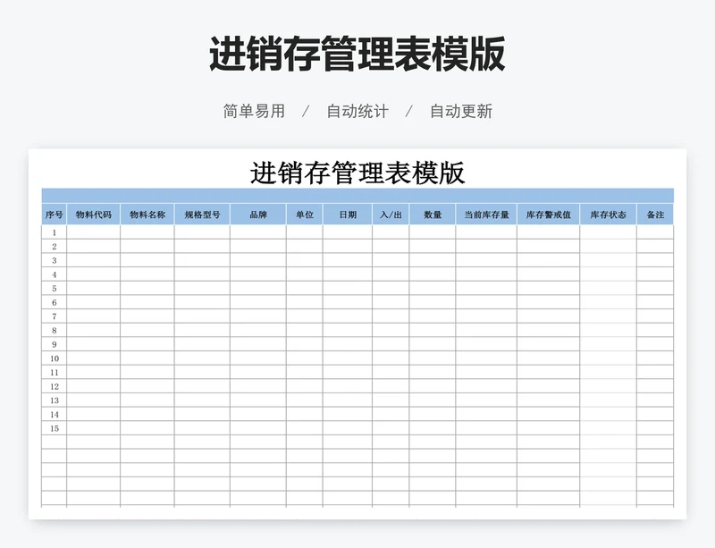Select the 数量 column header
Screen dimensions: 715x548
point(433,215)
